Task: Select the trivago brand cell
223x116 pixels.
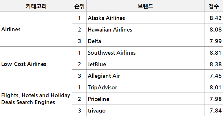Action: click(x=97, y=111)
